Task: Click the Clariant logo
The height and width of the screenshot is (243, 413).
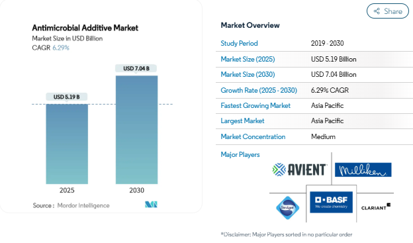Action: [x=376, y=207]
